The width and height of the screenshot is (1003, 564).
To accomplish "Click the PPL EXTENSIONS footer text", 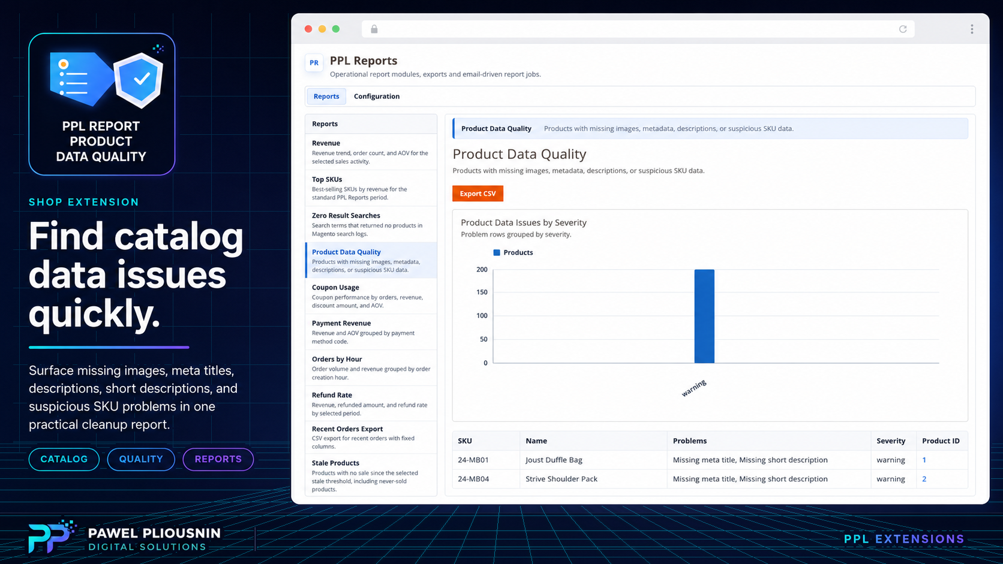I will point(904,539).
